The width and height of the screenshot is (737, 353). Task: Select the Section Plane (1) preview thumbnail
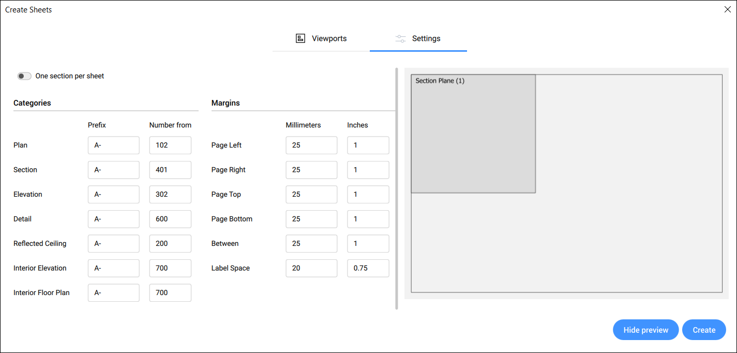point(473,134)
